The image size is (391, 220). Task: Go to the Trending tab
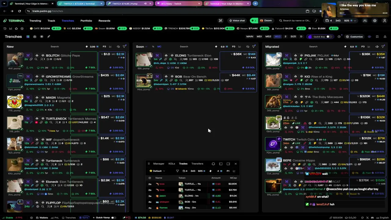35,21
